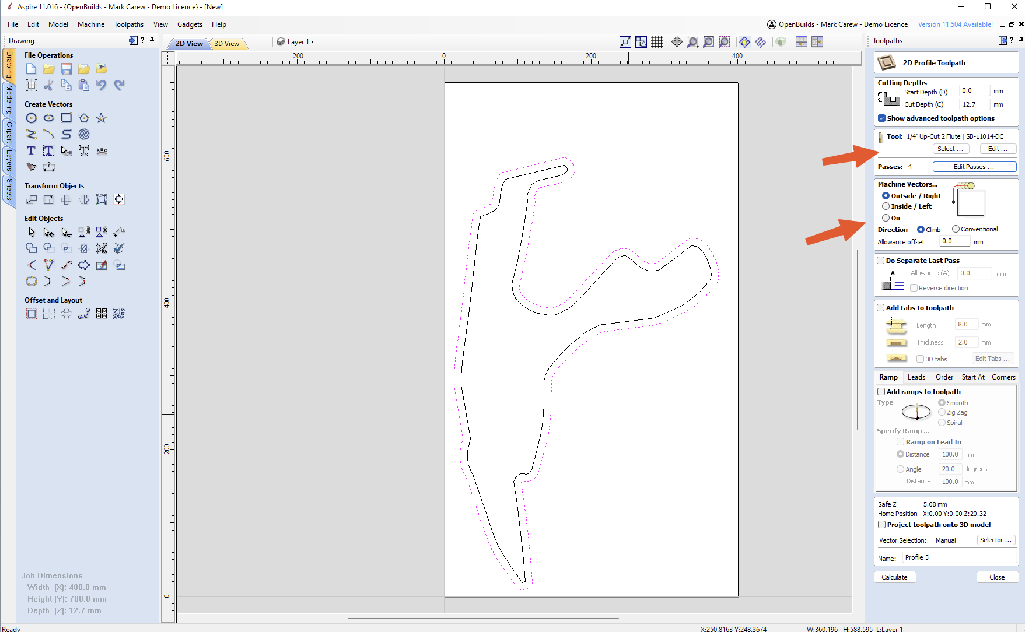Select the On machining option
Screen dimensions: 1025x632
886,218
